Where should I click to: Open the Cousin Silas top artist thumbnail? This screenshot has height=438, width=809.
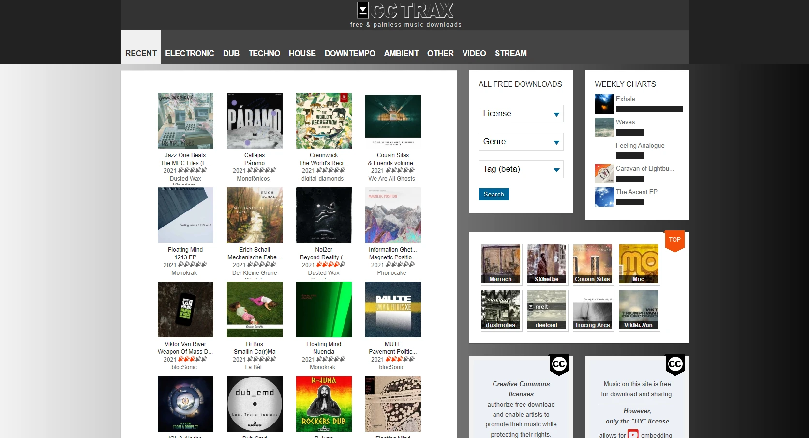point(593,264)
